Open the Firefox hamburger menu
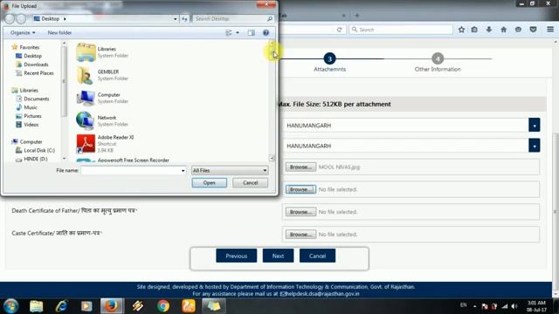Screen dimensions: 559x314 (550, 30)
